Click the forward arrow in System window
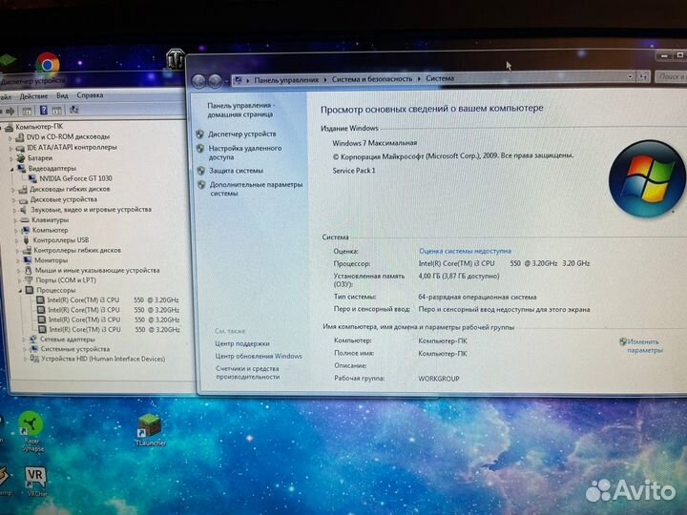Viewport: 687px width, 515px height. click(x=215, y=81)
